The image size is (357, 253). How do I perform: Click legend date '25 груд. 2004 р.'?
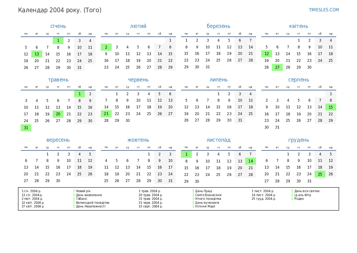264,199
